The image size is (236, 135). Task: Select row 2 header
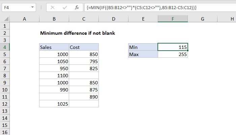tap(5, 33)
